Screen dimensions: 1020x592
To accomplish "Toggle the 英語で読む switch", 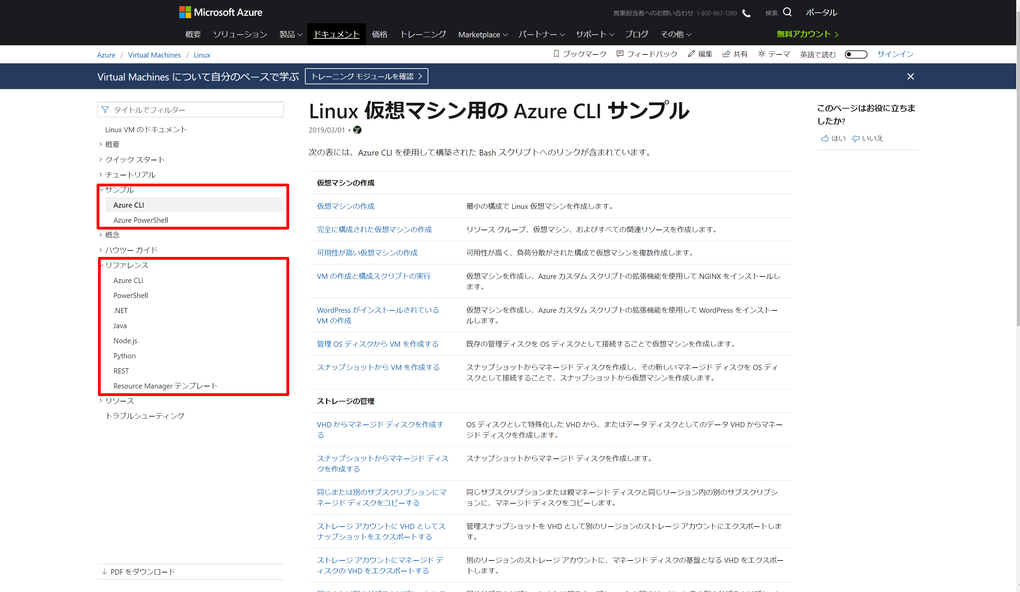I will click(856, 54).
